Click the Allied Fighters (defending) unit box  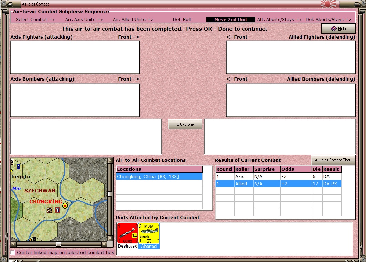click(x=291, y=57)
